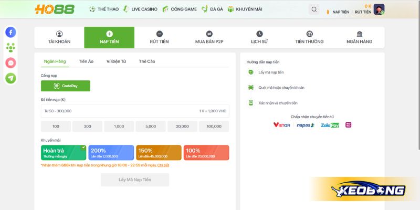Screen dimensions: 420x210
Task: Click the Facebook icon in left sidebar
Action: (10, 32)
